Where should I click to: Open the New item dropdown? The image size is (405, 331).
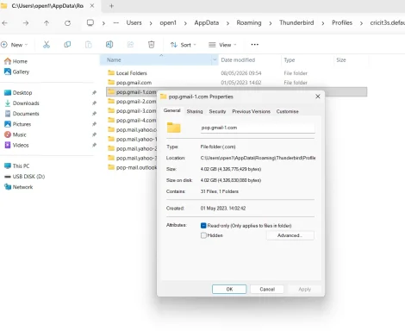pos(15,45)
